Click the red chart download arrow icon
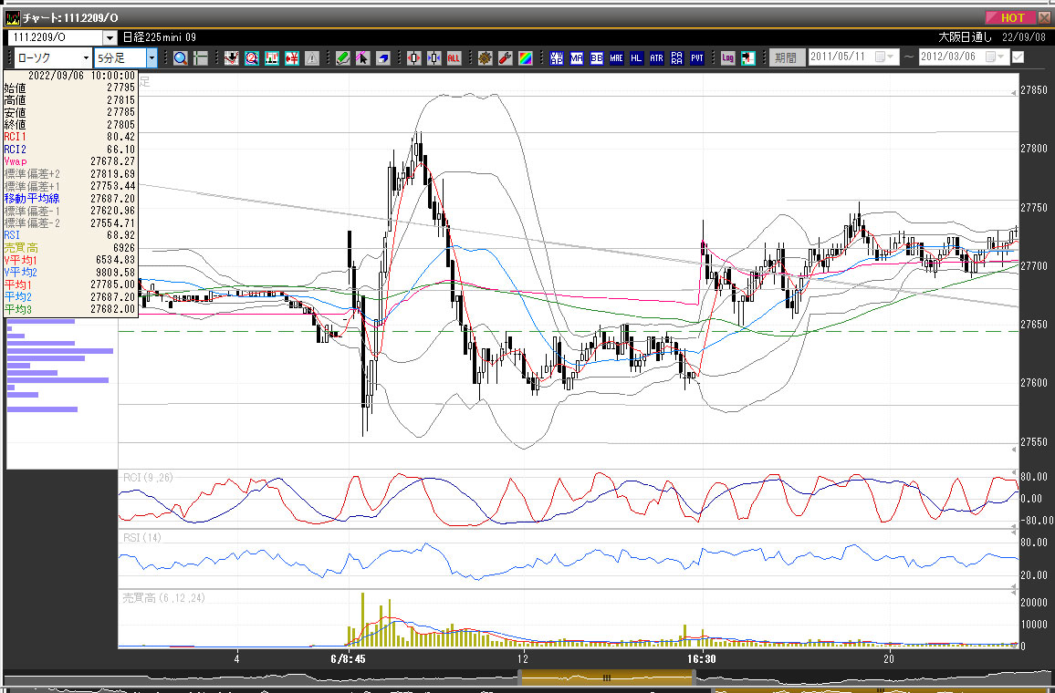The image size is (1055, 693). click(x=232, y=58)
